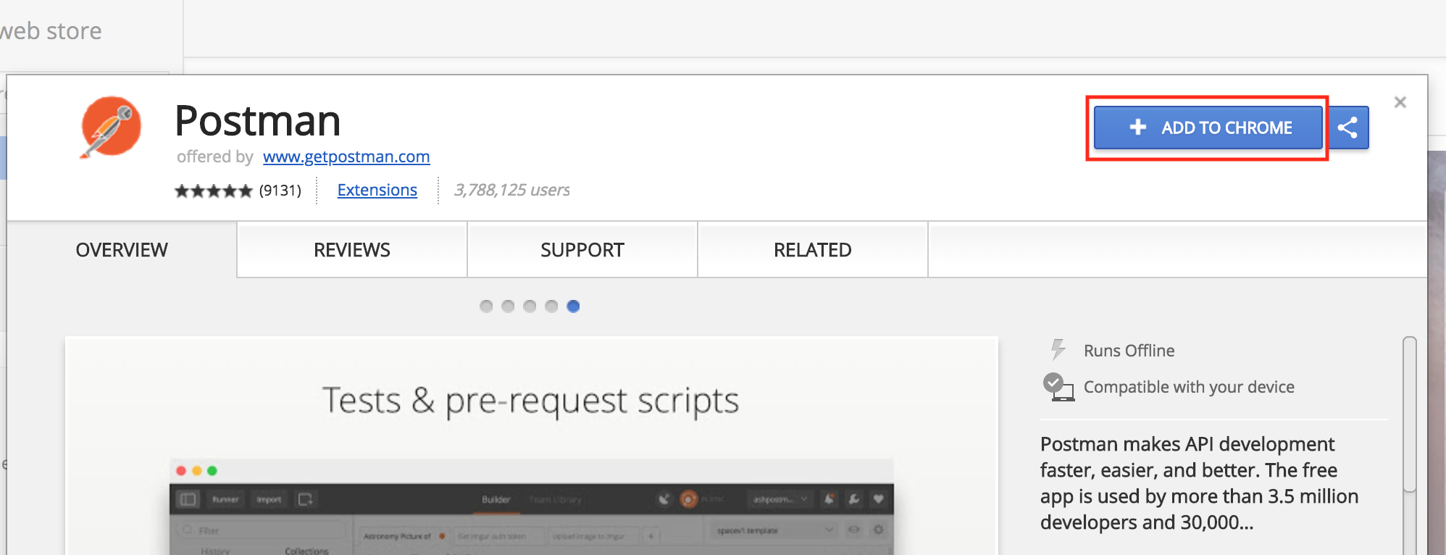Click the Runs Offline label
The image size is (1446, 555).
pos(1129,351)
